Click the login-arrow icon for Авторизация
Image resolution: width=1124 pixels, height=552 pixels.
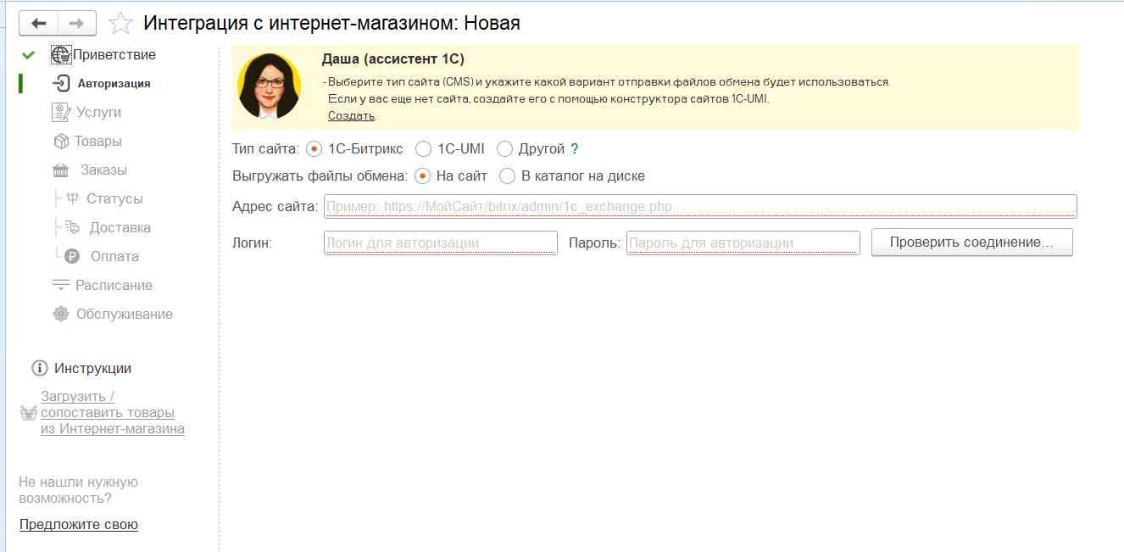[x=62, y=83]
